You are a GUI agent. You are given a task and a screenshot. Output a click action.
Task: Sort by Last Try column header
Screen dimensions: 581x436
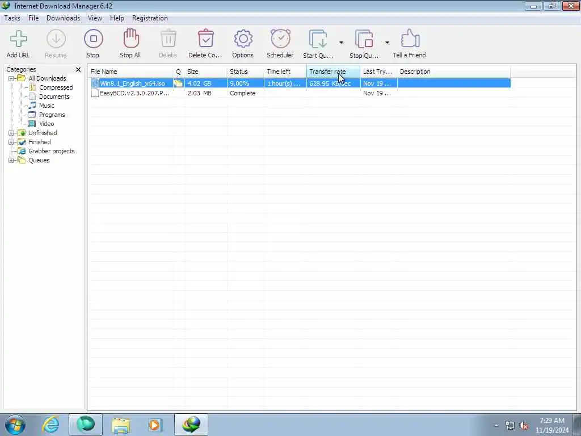(378, 72)
